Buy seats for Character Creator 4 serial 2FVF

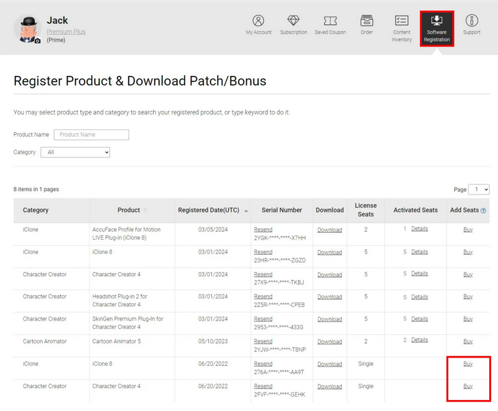(x=468, y=386)
